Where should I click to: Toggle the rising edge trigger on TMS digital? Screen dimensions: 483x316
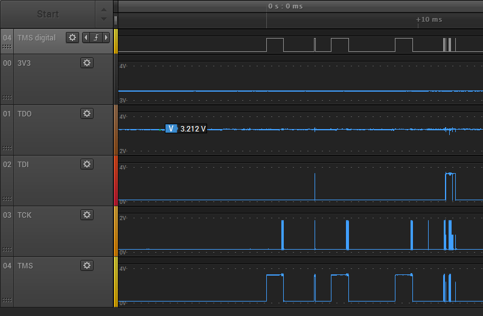point(96,37)
